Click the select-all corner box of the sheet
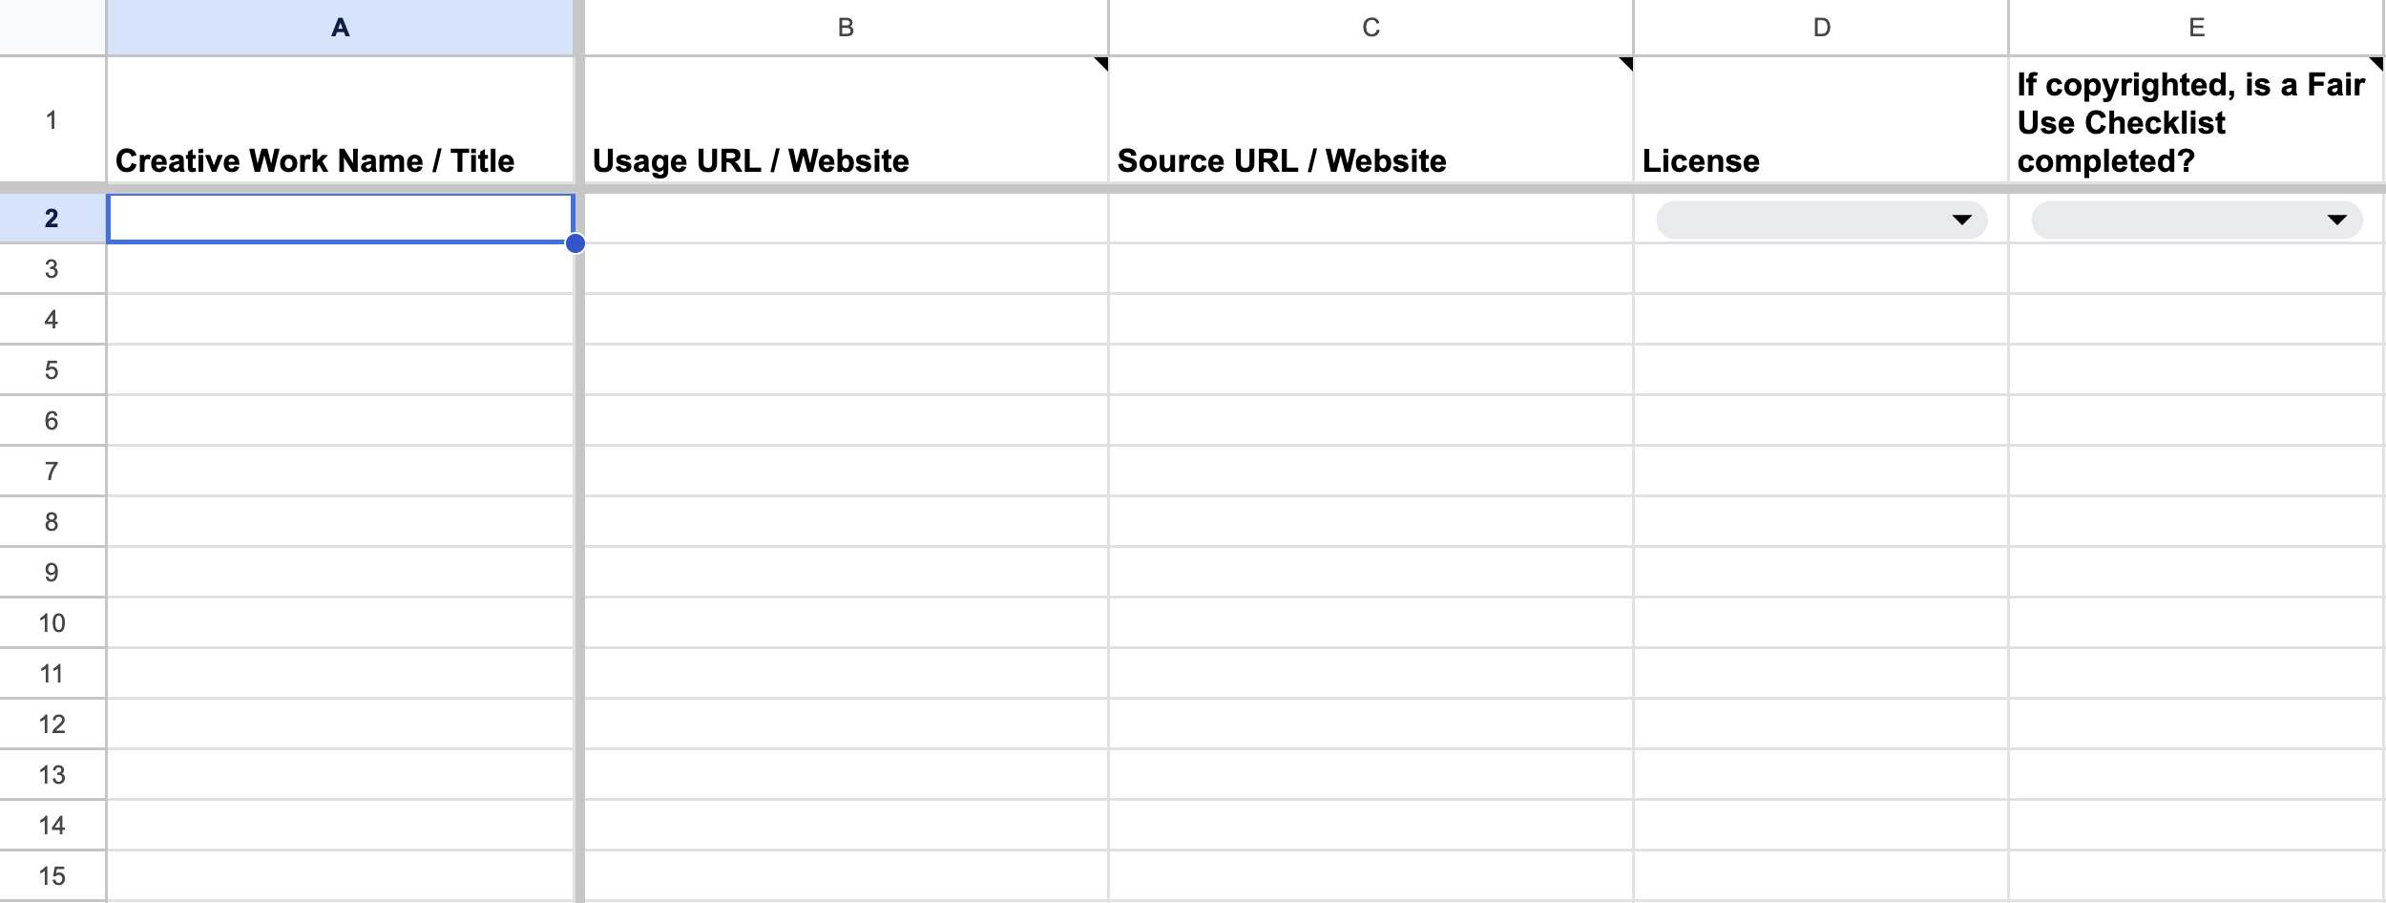Screen dimensions: 2386x903 (52, 27)
